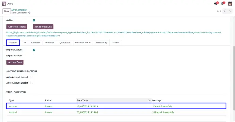Switch to the Contacts tab
Screen dimensions: 235x122
coord(36,43)
